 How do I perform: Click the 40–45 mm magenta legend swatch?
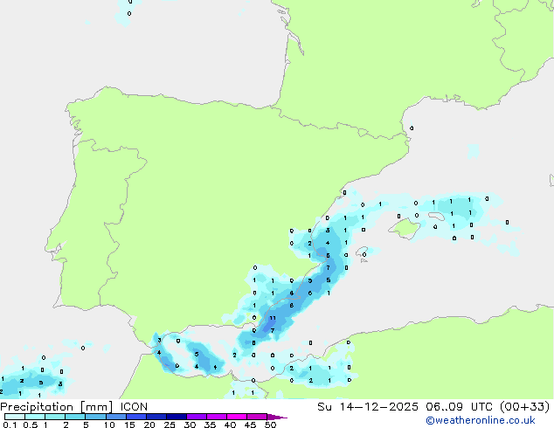pos(237,417)
